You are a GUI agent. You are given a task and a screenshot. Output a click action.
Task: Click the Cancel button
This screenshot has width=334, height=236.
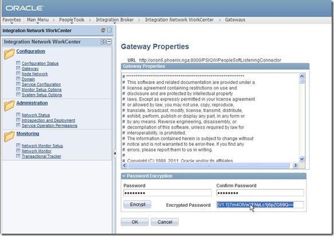[164, 222]
